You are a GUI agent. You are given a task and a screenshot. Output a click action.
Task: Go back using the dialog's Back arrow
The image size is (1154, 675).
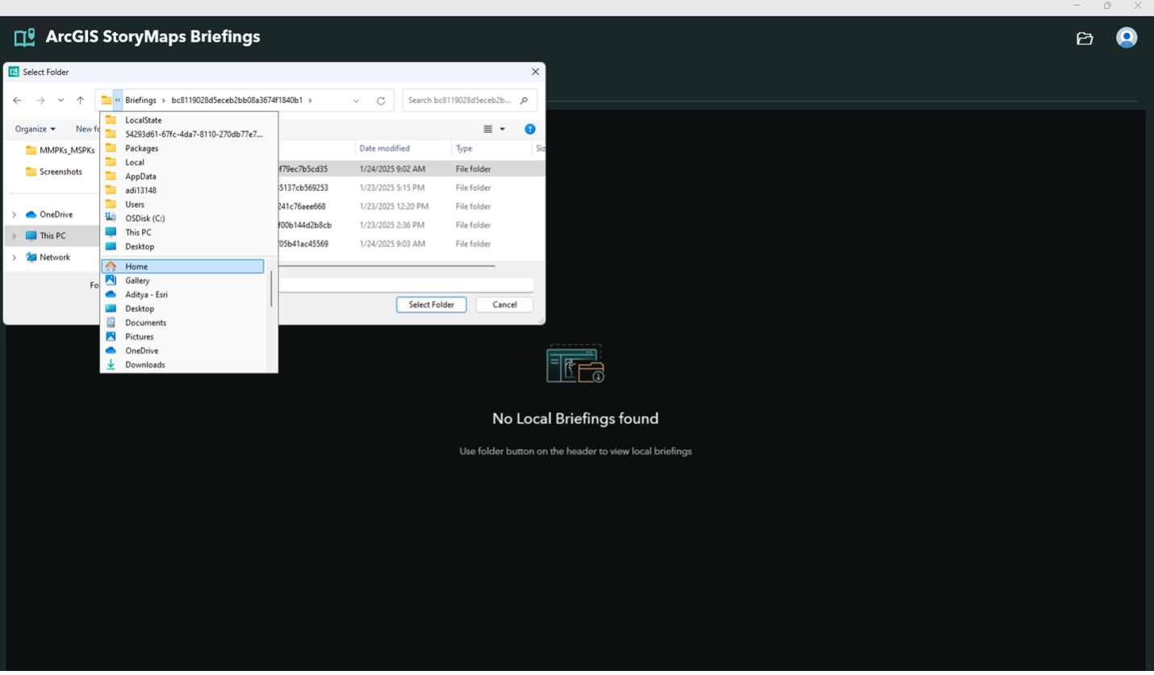17,101
